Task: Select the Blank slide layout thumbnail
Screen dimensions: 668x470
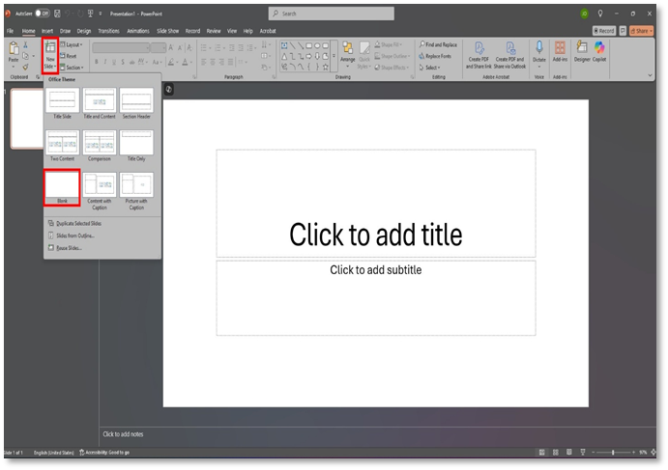Action: pyautogui.click(x=62, y=184)
